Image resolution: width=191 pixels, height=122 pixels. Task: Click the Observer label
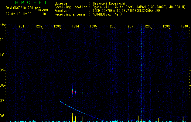62,3
